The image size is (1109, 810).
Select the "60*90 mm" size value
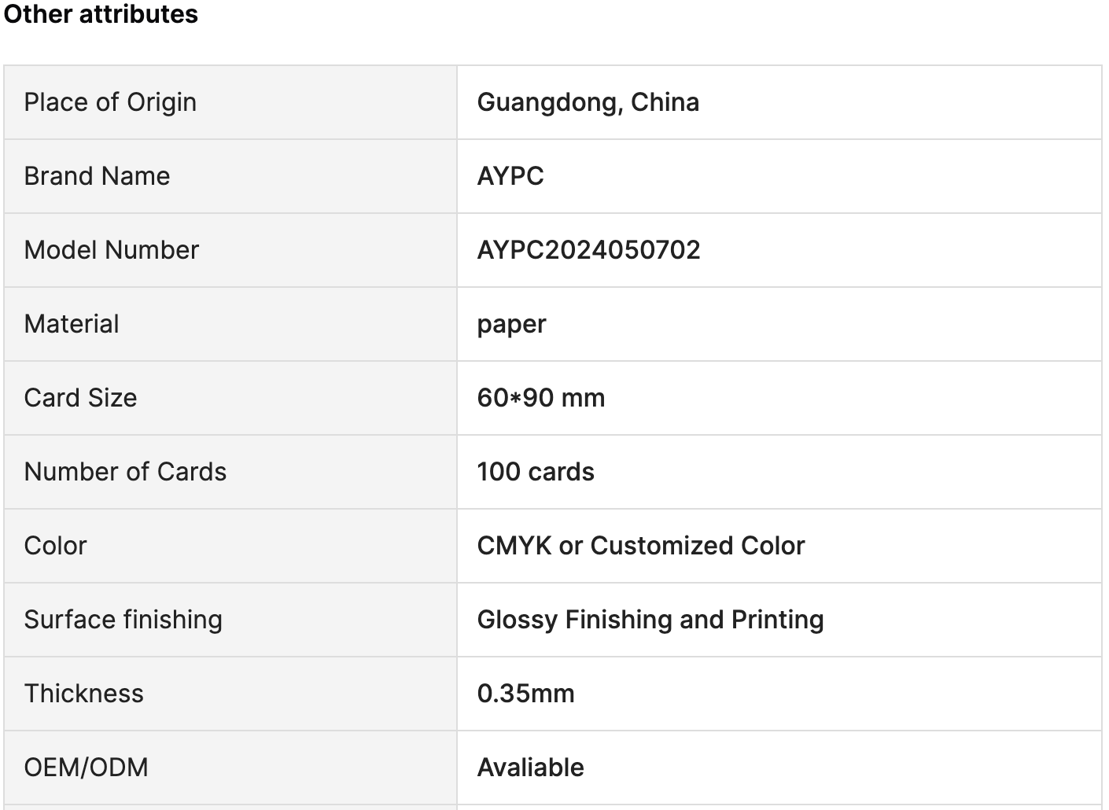[x=540, y=398]
